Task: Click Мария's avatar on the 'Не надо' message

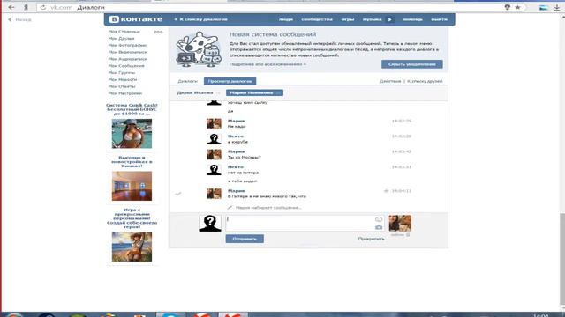Action: point(214,123)
